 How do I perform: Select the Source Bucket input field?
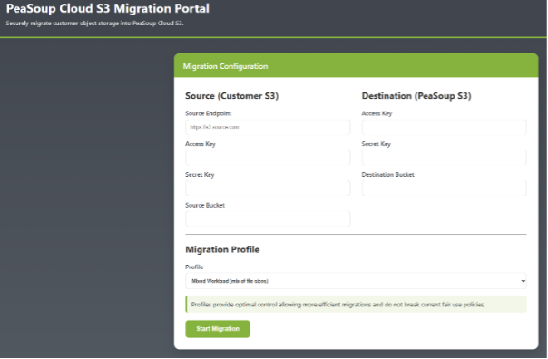268,219
